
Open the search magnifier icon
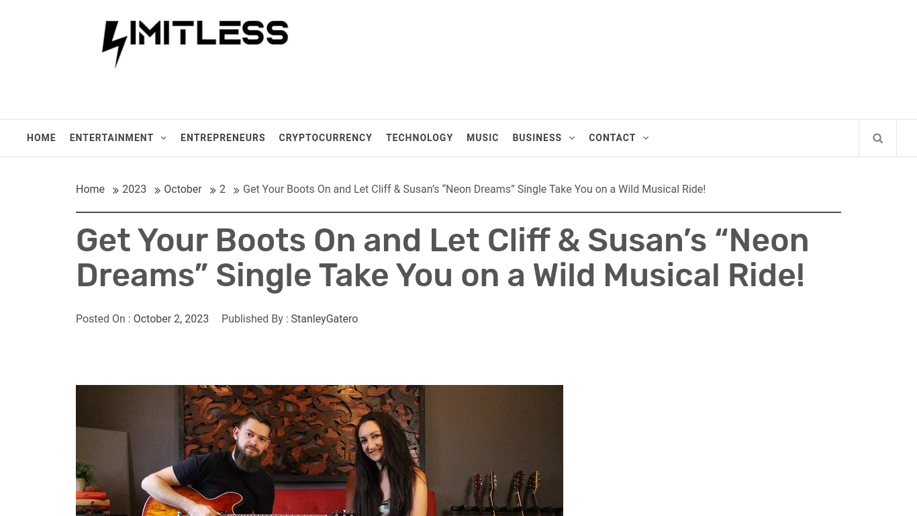click(x=877, y=138)
